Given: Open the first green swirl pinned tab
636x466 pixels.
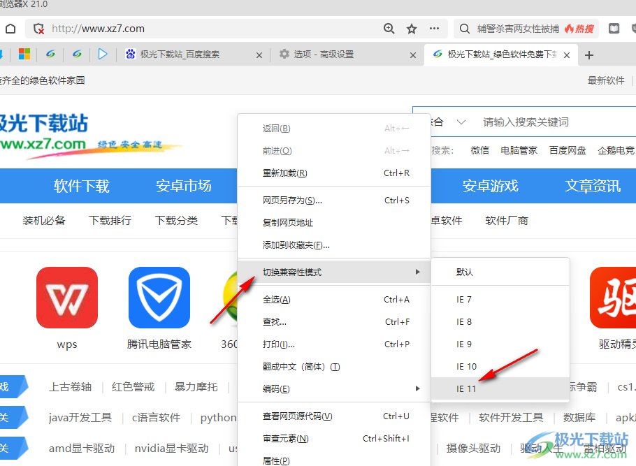Looking at the screenshot, I should (x=50, y=54).
